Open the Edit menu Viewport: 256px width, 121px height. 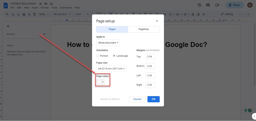[19, 8]
